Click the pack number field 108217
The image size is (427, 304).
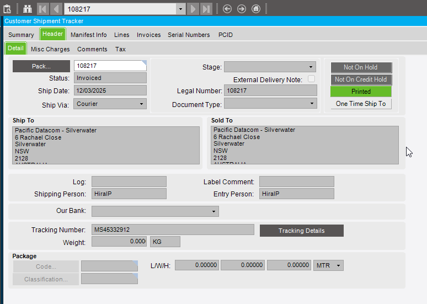click(x=110, y=66)
